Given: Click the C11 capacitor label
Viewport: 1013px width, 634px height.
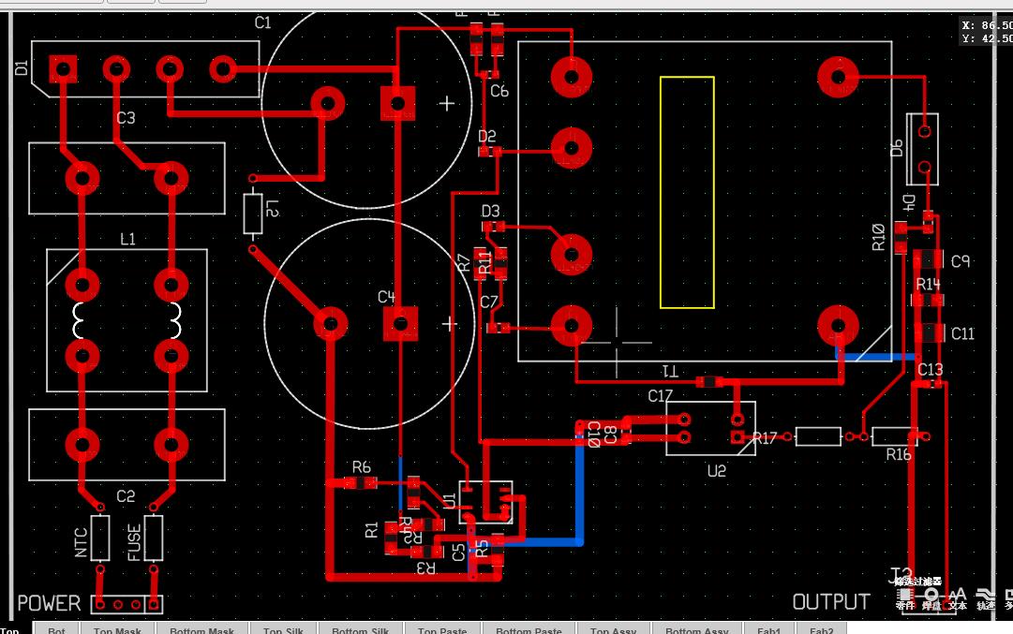Looking at the screenshot, I should (962, 333).
